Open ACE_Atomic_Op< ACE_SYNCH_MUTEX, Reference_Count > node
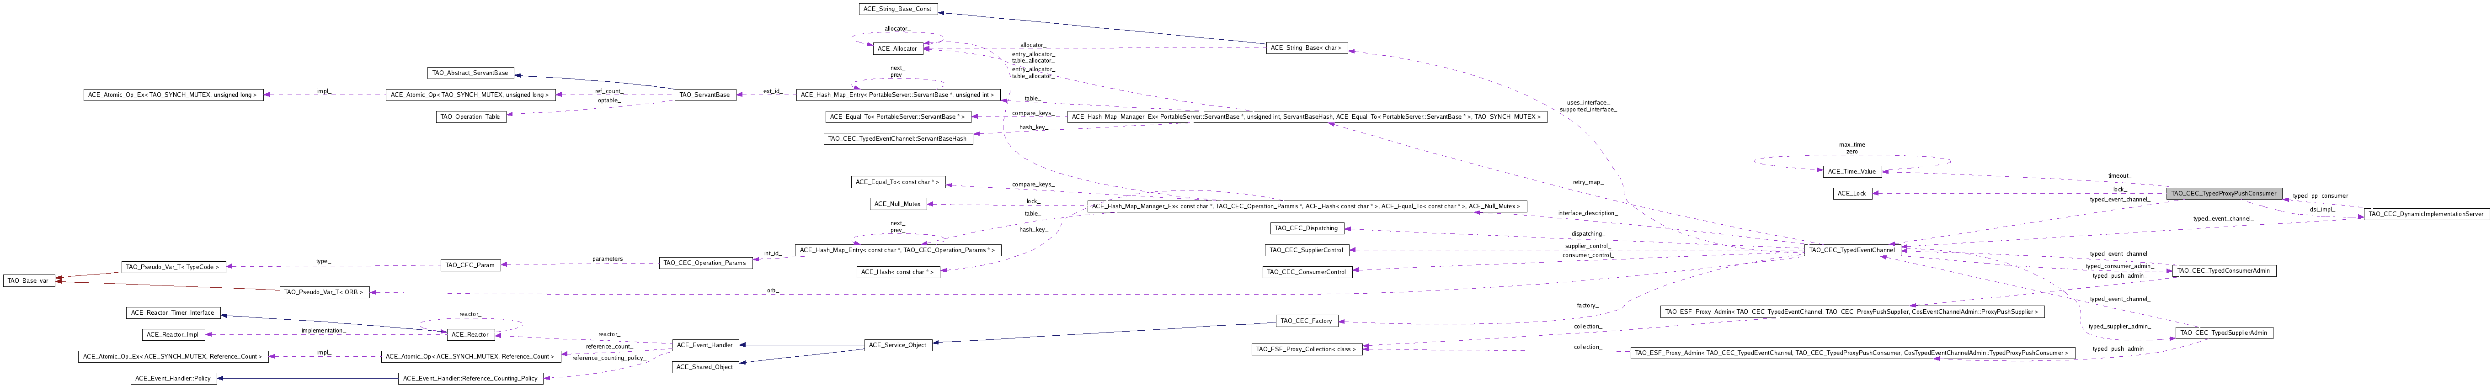The image size is (2492, 391). click(x=471, y=357)
